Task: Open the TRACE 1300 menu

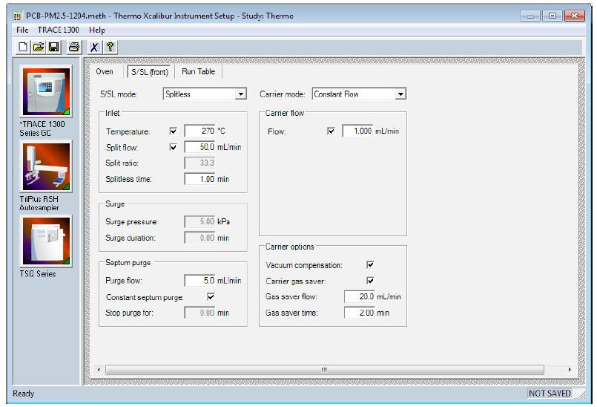Action: [x=58, y=30]
